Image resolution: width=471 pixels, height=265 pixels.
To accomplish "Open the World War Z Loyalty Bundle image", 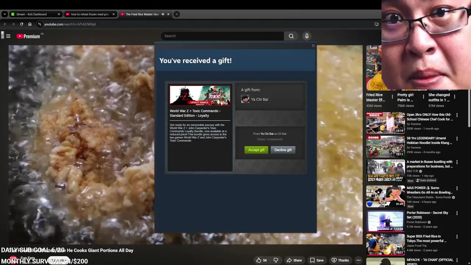I will pos(200,95).
